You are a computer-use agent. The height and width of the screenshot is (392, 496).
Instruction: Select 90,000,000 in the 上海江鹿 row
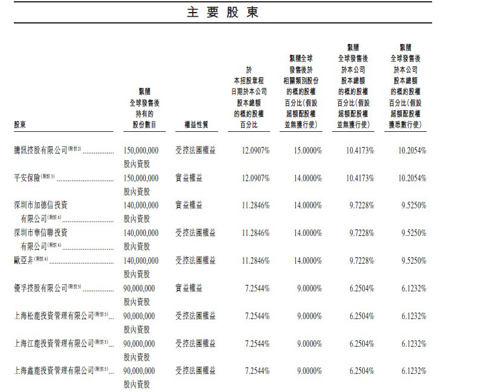(x=139, y=344)
